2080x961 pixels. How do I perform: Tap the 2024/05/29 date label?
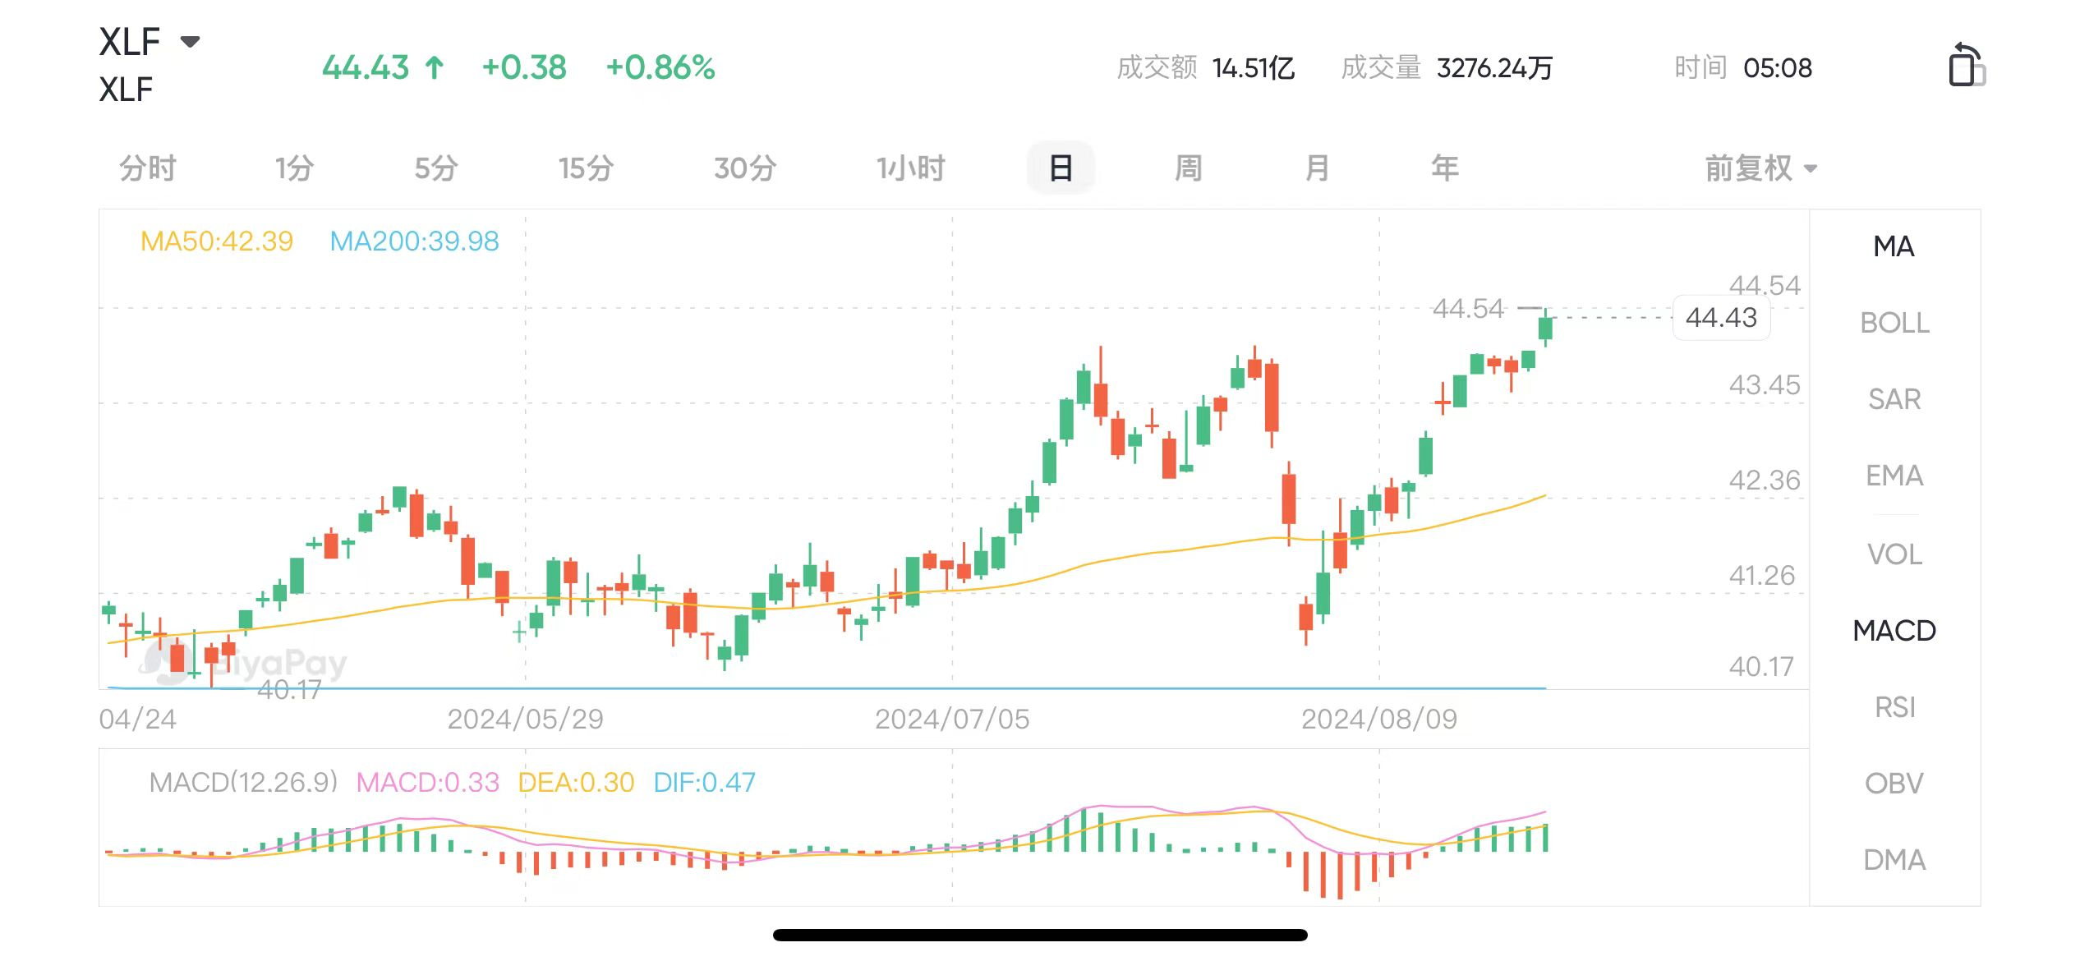coord(525,720)
